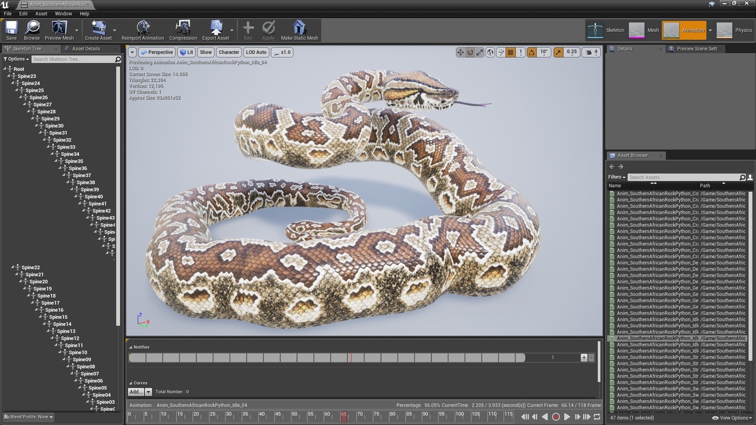
Task: Open the Edit menu
Action: tap(24, 14)
